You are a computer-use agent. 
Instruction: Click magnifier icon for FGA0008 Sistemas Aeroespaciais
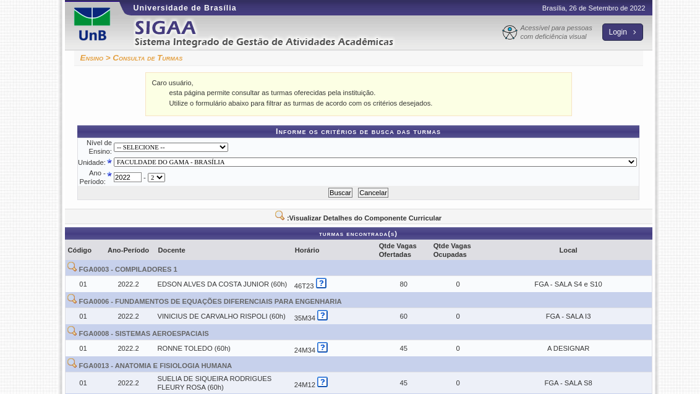(x=72, y=332)
